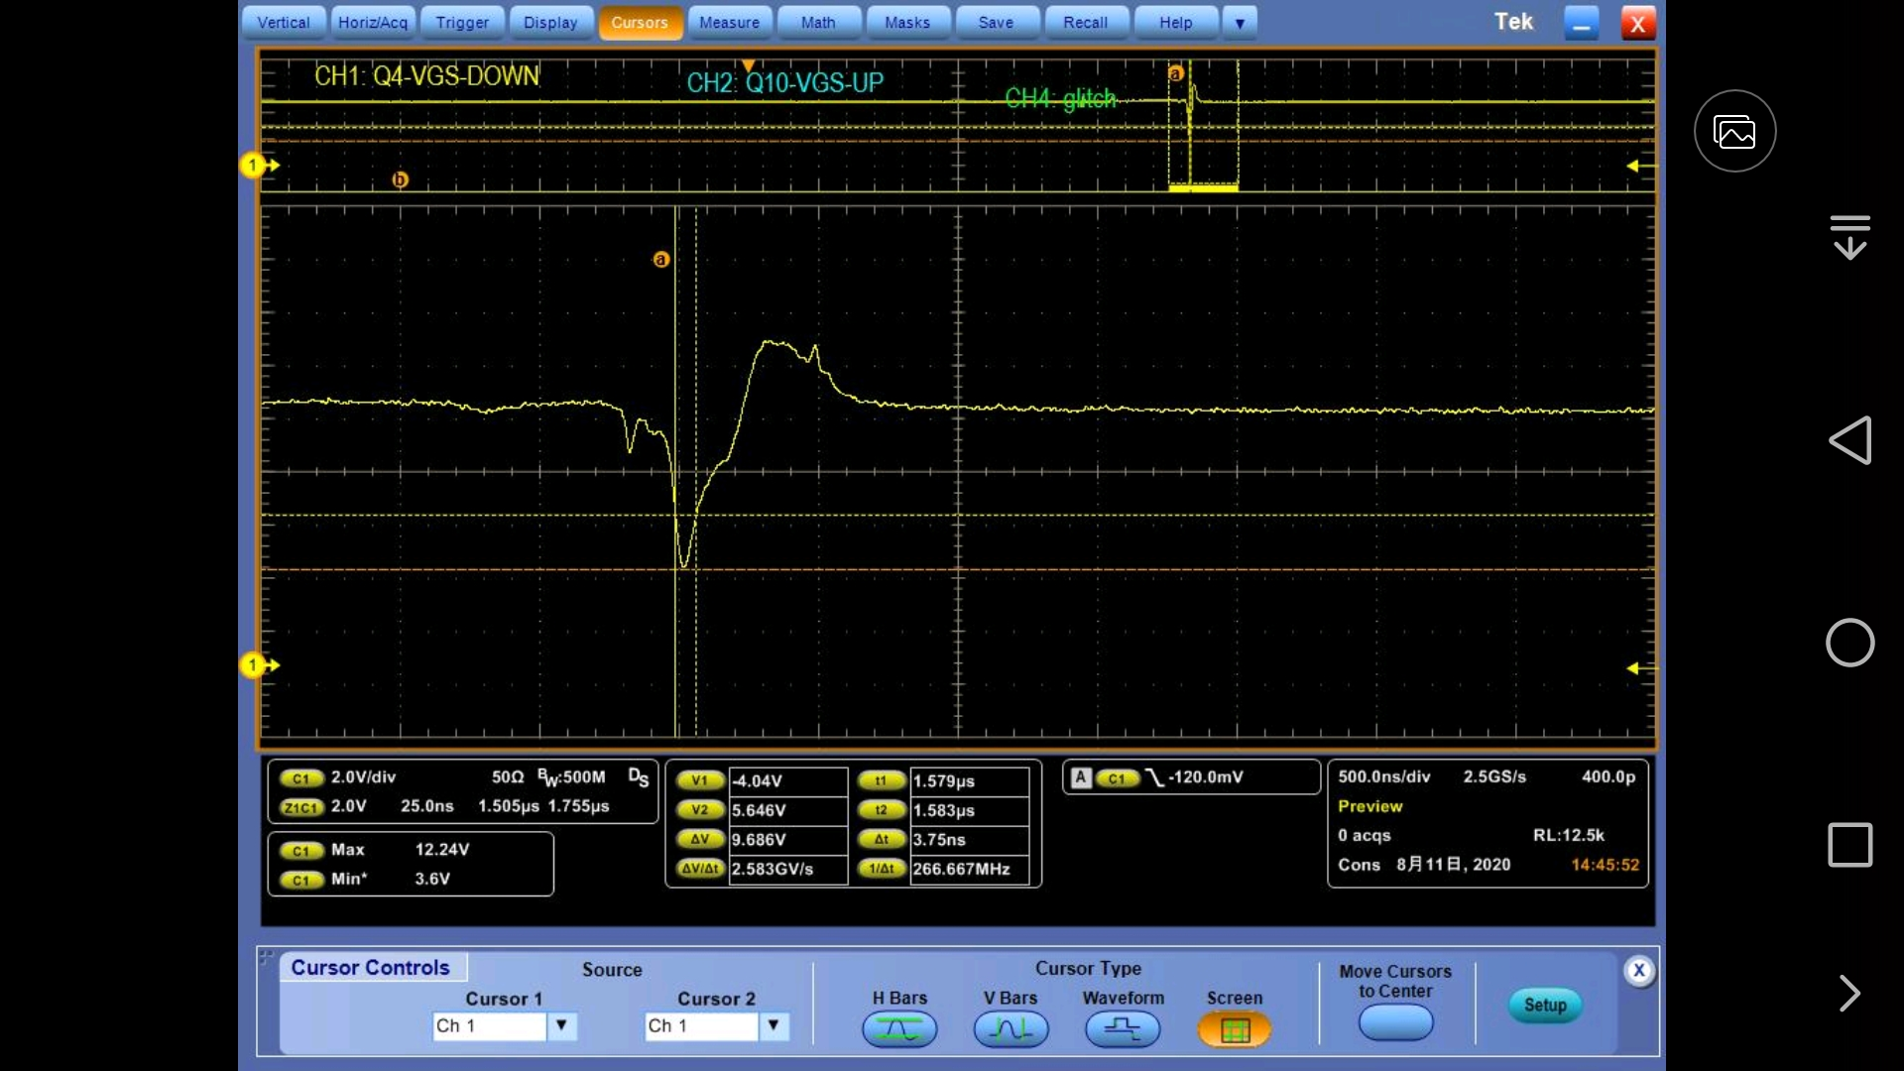Click Move Cursors to Center button
Image resolution: width=1904 pixels, height=1071 pixels.
tap(1395, 1022)
